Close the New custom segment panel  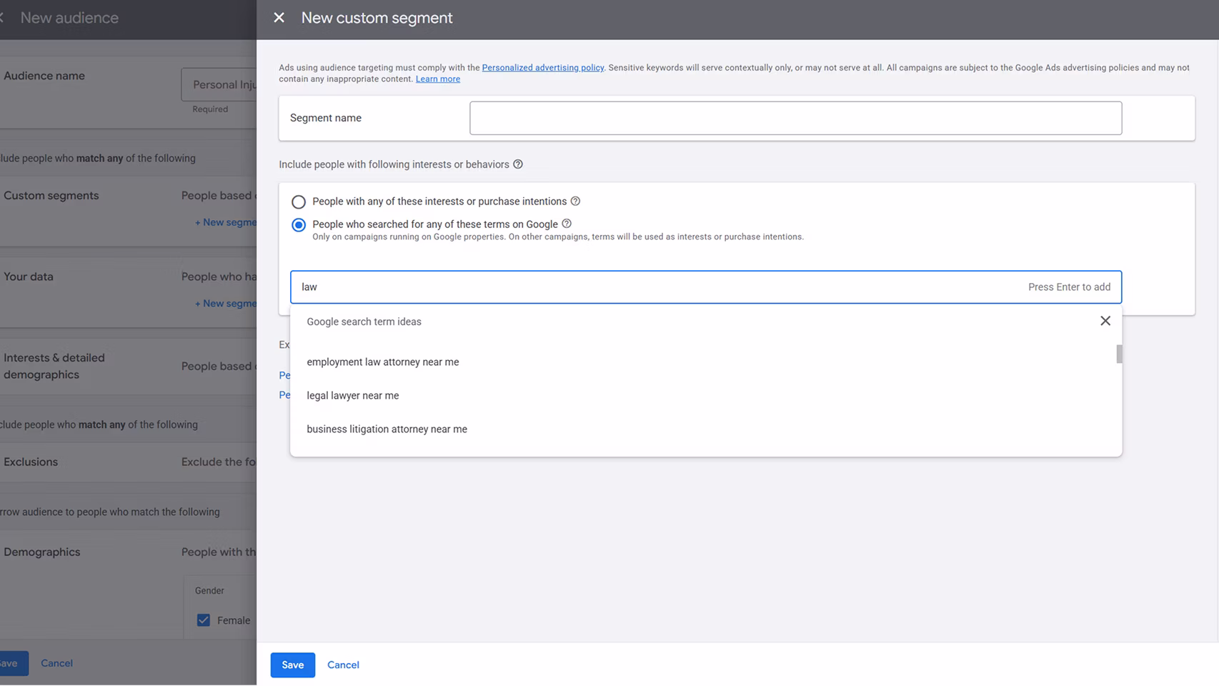279,18
